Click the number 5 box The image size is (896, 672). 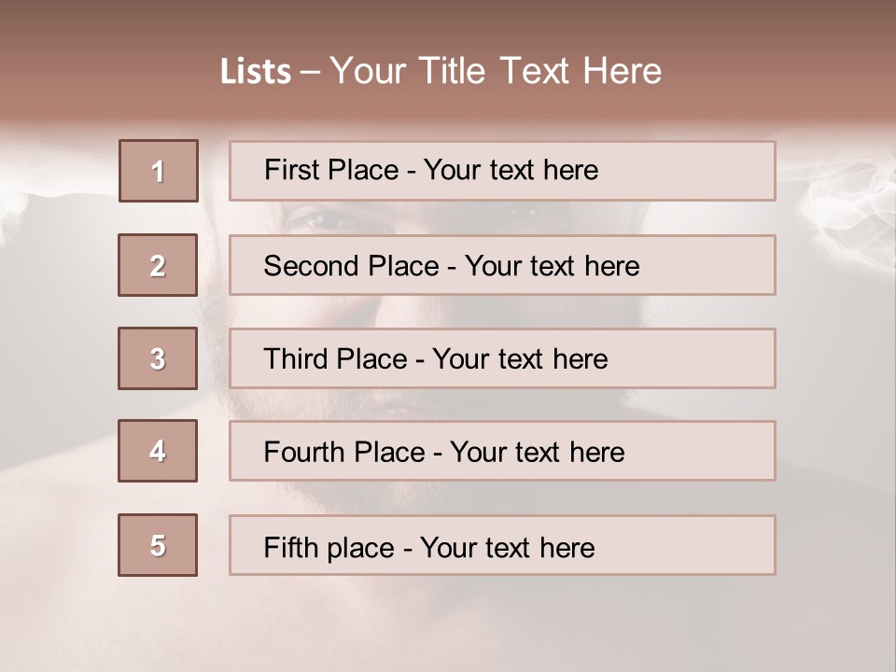(158, 545)
